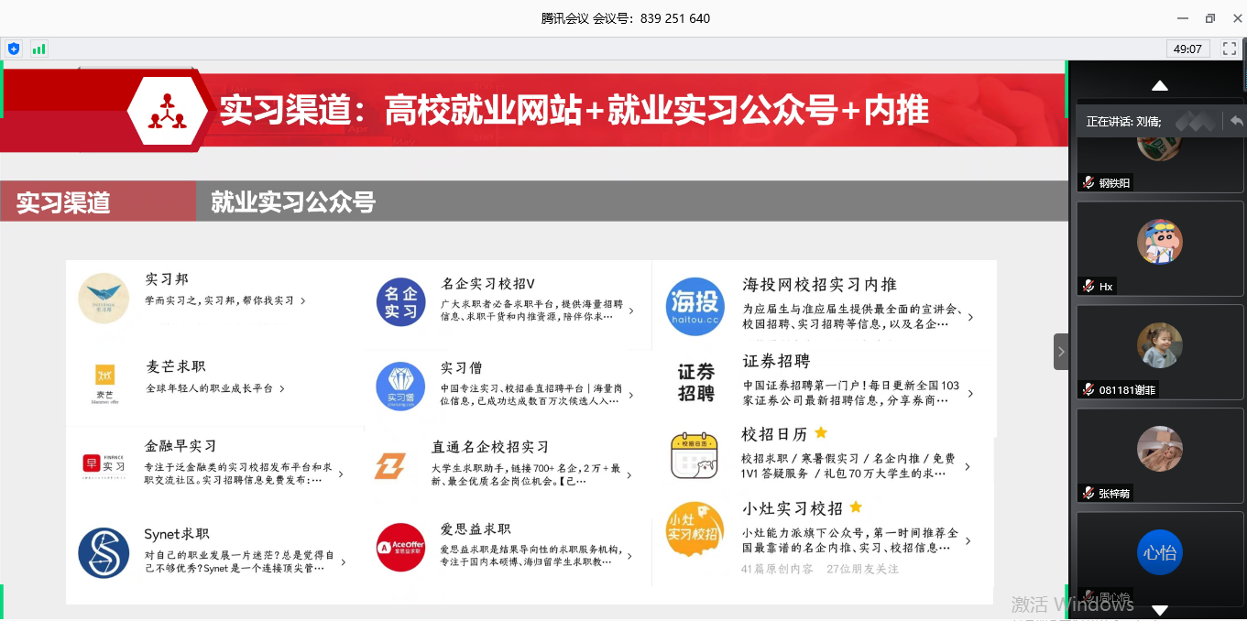The width and height of the screenshot is (1247, 621).
Task: Click 钢铁阳's muted microphone icon
Action: pyautogui.click(x=1088, y=183)
